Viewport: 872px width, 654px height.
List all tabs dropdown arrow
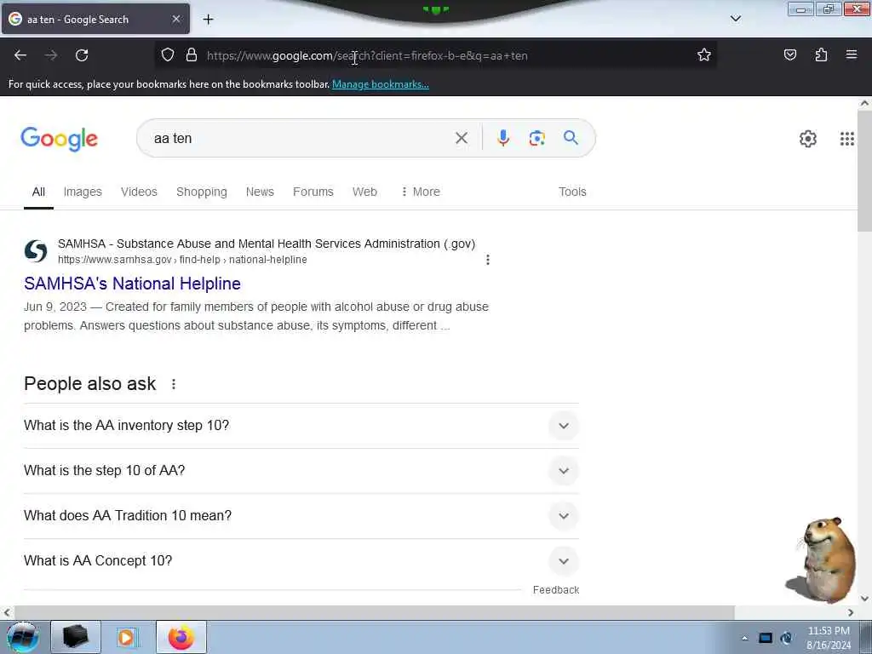point(735,19)
